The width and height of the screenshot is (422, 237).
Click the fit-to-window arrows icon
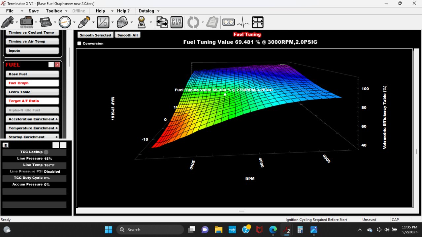click(x=258, y=22)
